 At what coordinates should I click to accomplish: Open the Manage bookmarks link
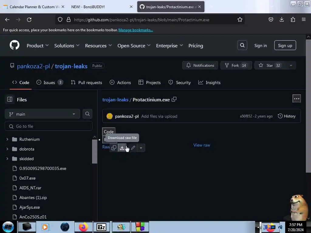point(136,30)
